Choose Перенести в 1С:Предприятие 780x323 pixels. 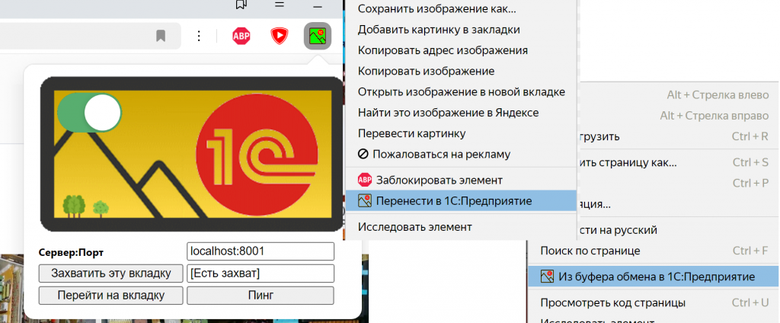[x=461, y=200]
